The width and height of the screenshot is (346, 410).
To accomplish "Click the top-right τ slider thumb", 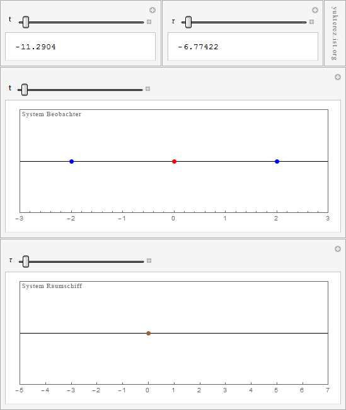I will 188,22.
